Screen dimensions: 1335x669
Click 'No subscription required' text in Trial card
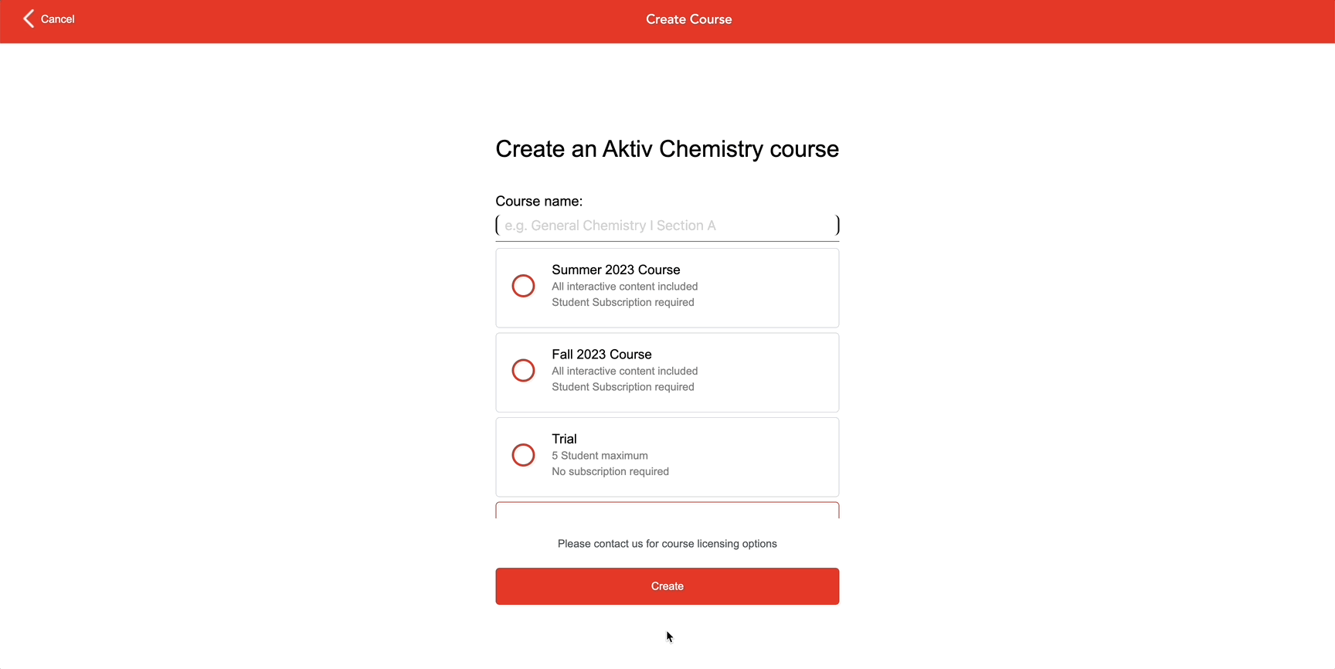coord(609,471)
